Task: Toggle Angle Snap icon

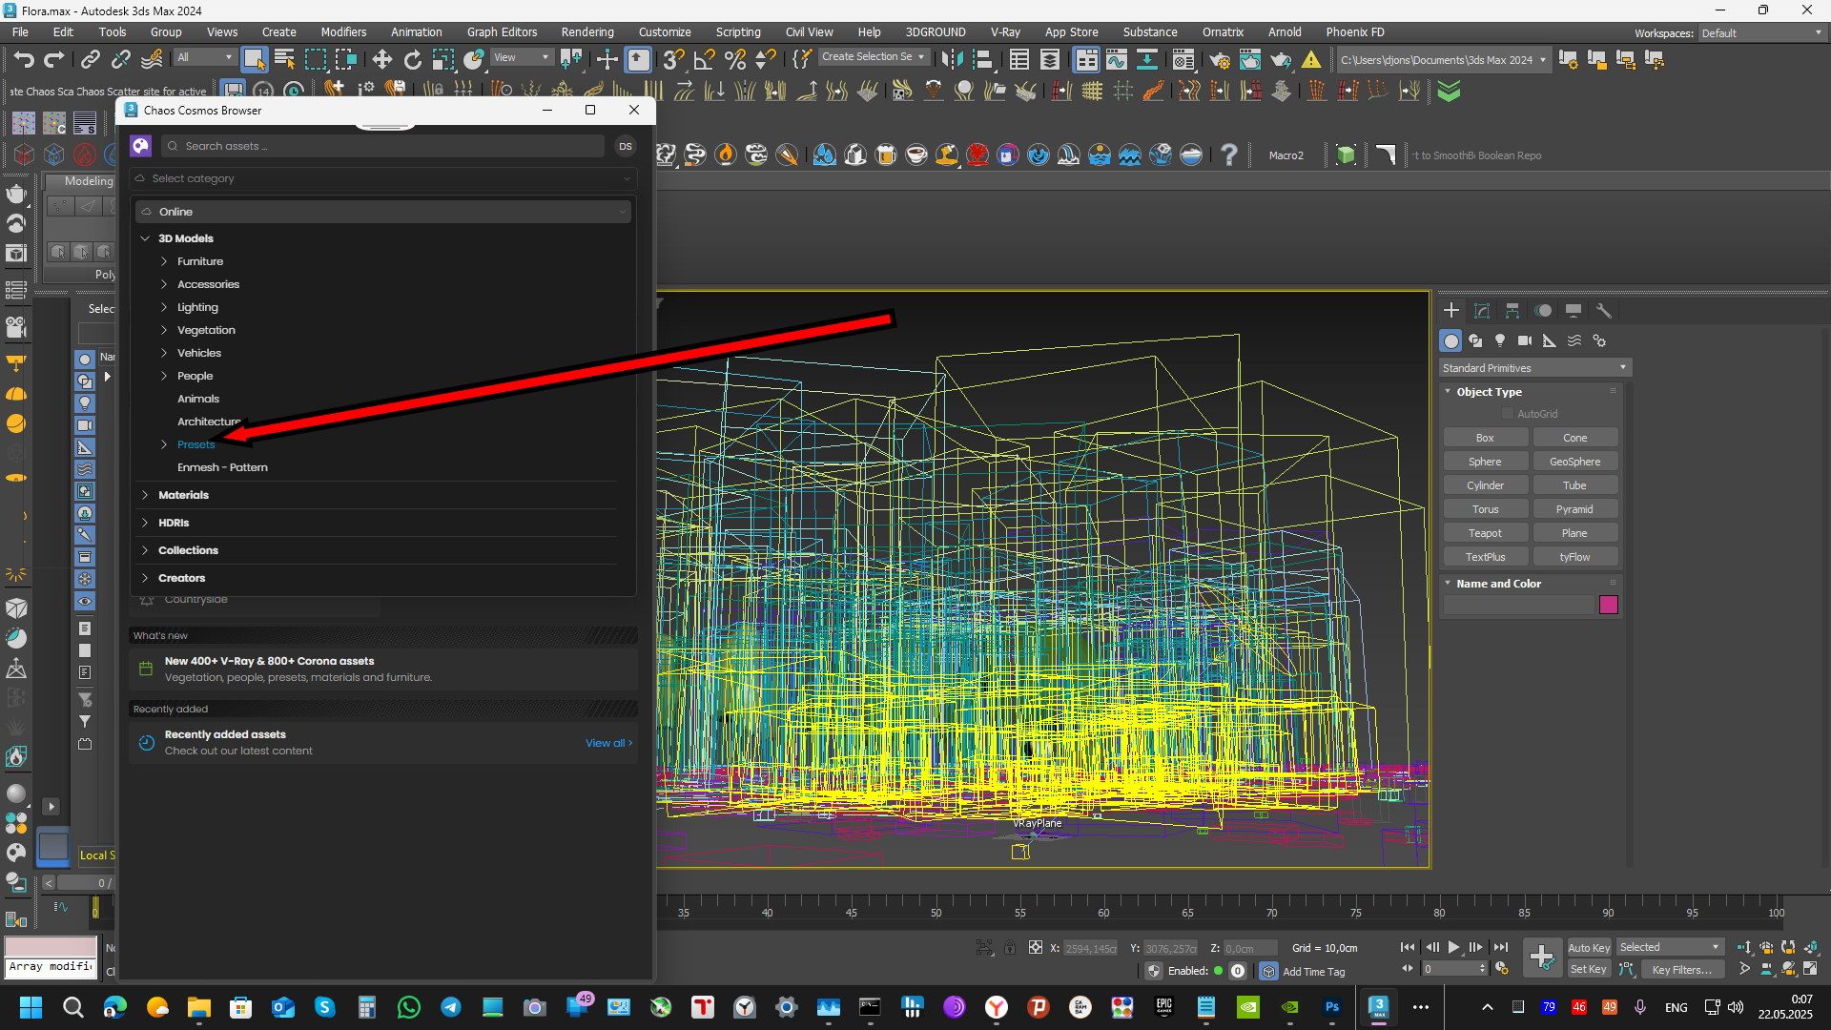Action: pos(704,59)
